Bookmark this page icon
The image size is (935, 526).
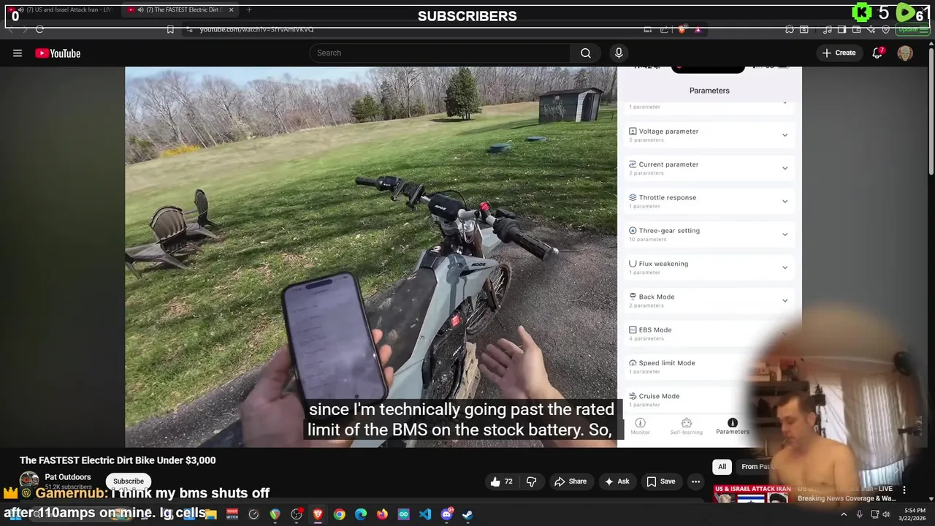[x=170, y=29]
